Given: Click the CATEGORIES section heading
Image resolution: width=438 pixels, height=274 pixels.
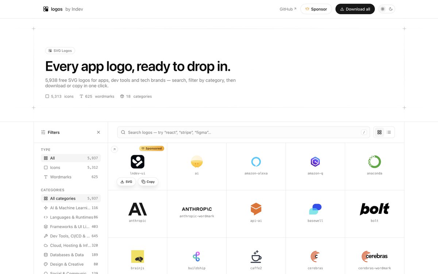Looking at the screenshot, I should click(x=53, y=190).
